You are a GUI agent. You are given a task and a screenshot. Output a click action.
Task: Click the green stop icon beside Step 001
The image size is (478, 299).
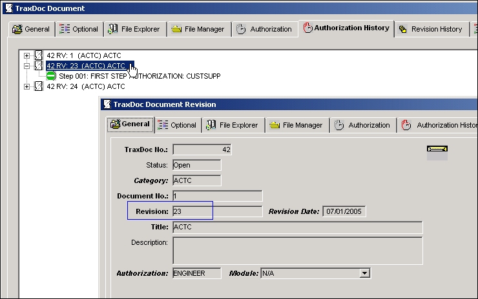(x=51, y=76)
